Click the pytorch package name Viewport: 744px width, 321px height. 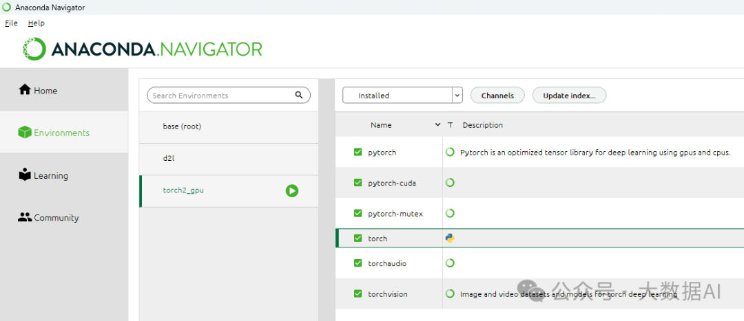pyautogui.click(x=382, y=153)
